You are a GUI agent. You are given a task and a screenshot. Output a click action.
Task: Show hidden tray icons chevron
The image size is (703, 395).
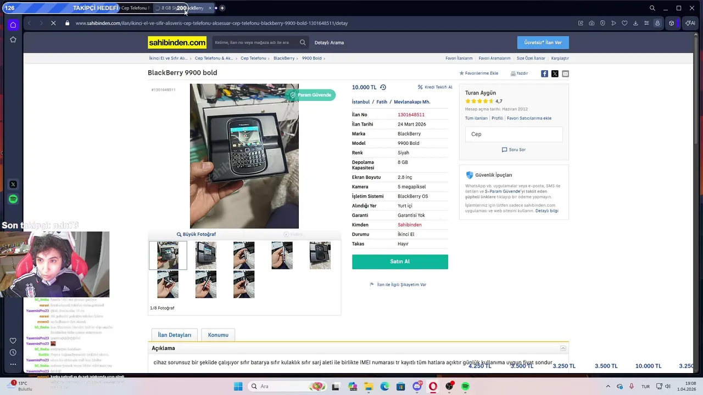point(608,386)
